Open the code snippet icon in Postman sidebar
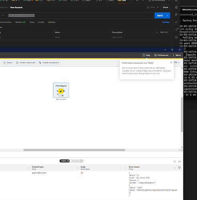 point(176,22)
